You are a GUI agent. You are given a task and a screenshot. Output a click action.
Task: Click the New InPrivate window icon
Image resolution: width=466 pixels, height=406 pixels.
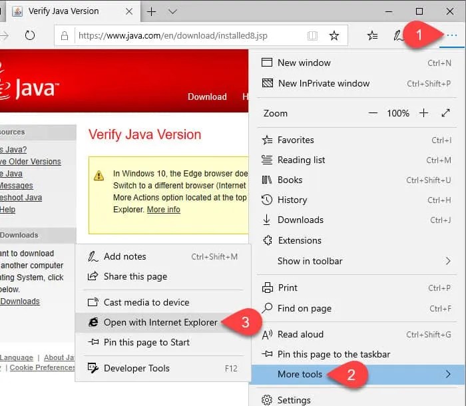pos(268,83)
